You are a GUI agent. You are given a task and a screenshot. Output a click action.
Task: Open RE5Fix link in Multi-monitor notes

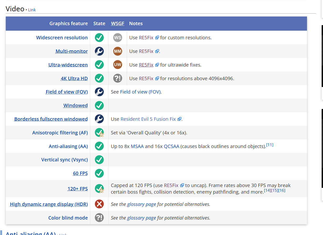click(x=146, y=51)
